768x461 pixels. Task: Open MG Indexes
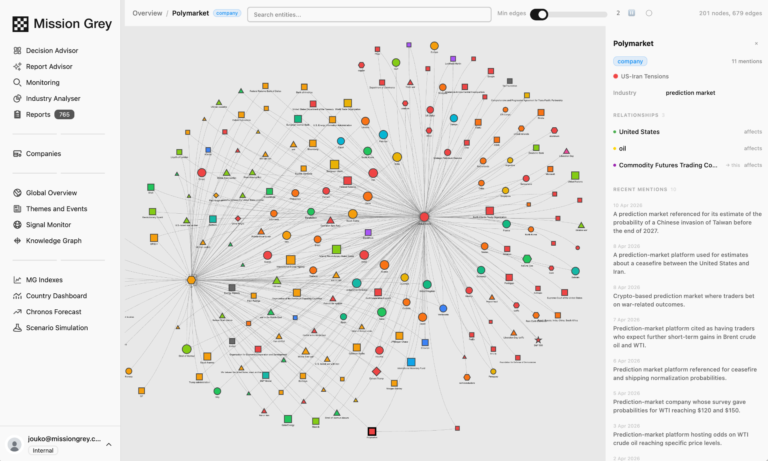[44, 280]
